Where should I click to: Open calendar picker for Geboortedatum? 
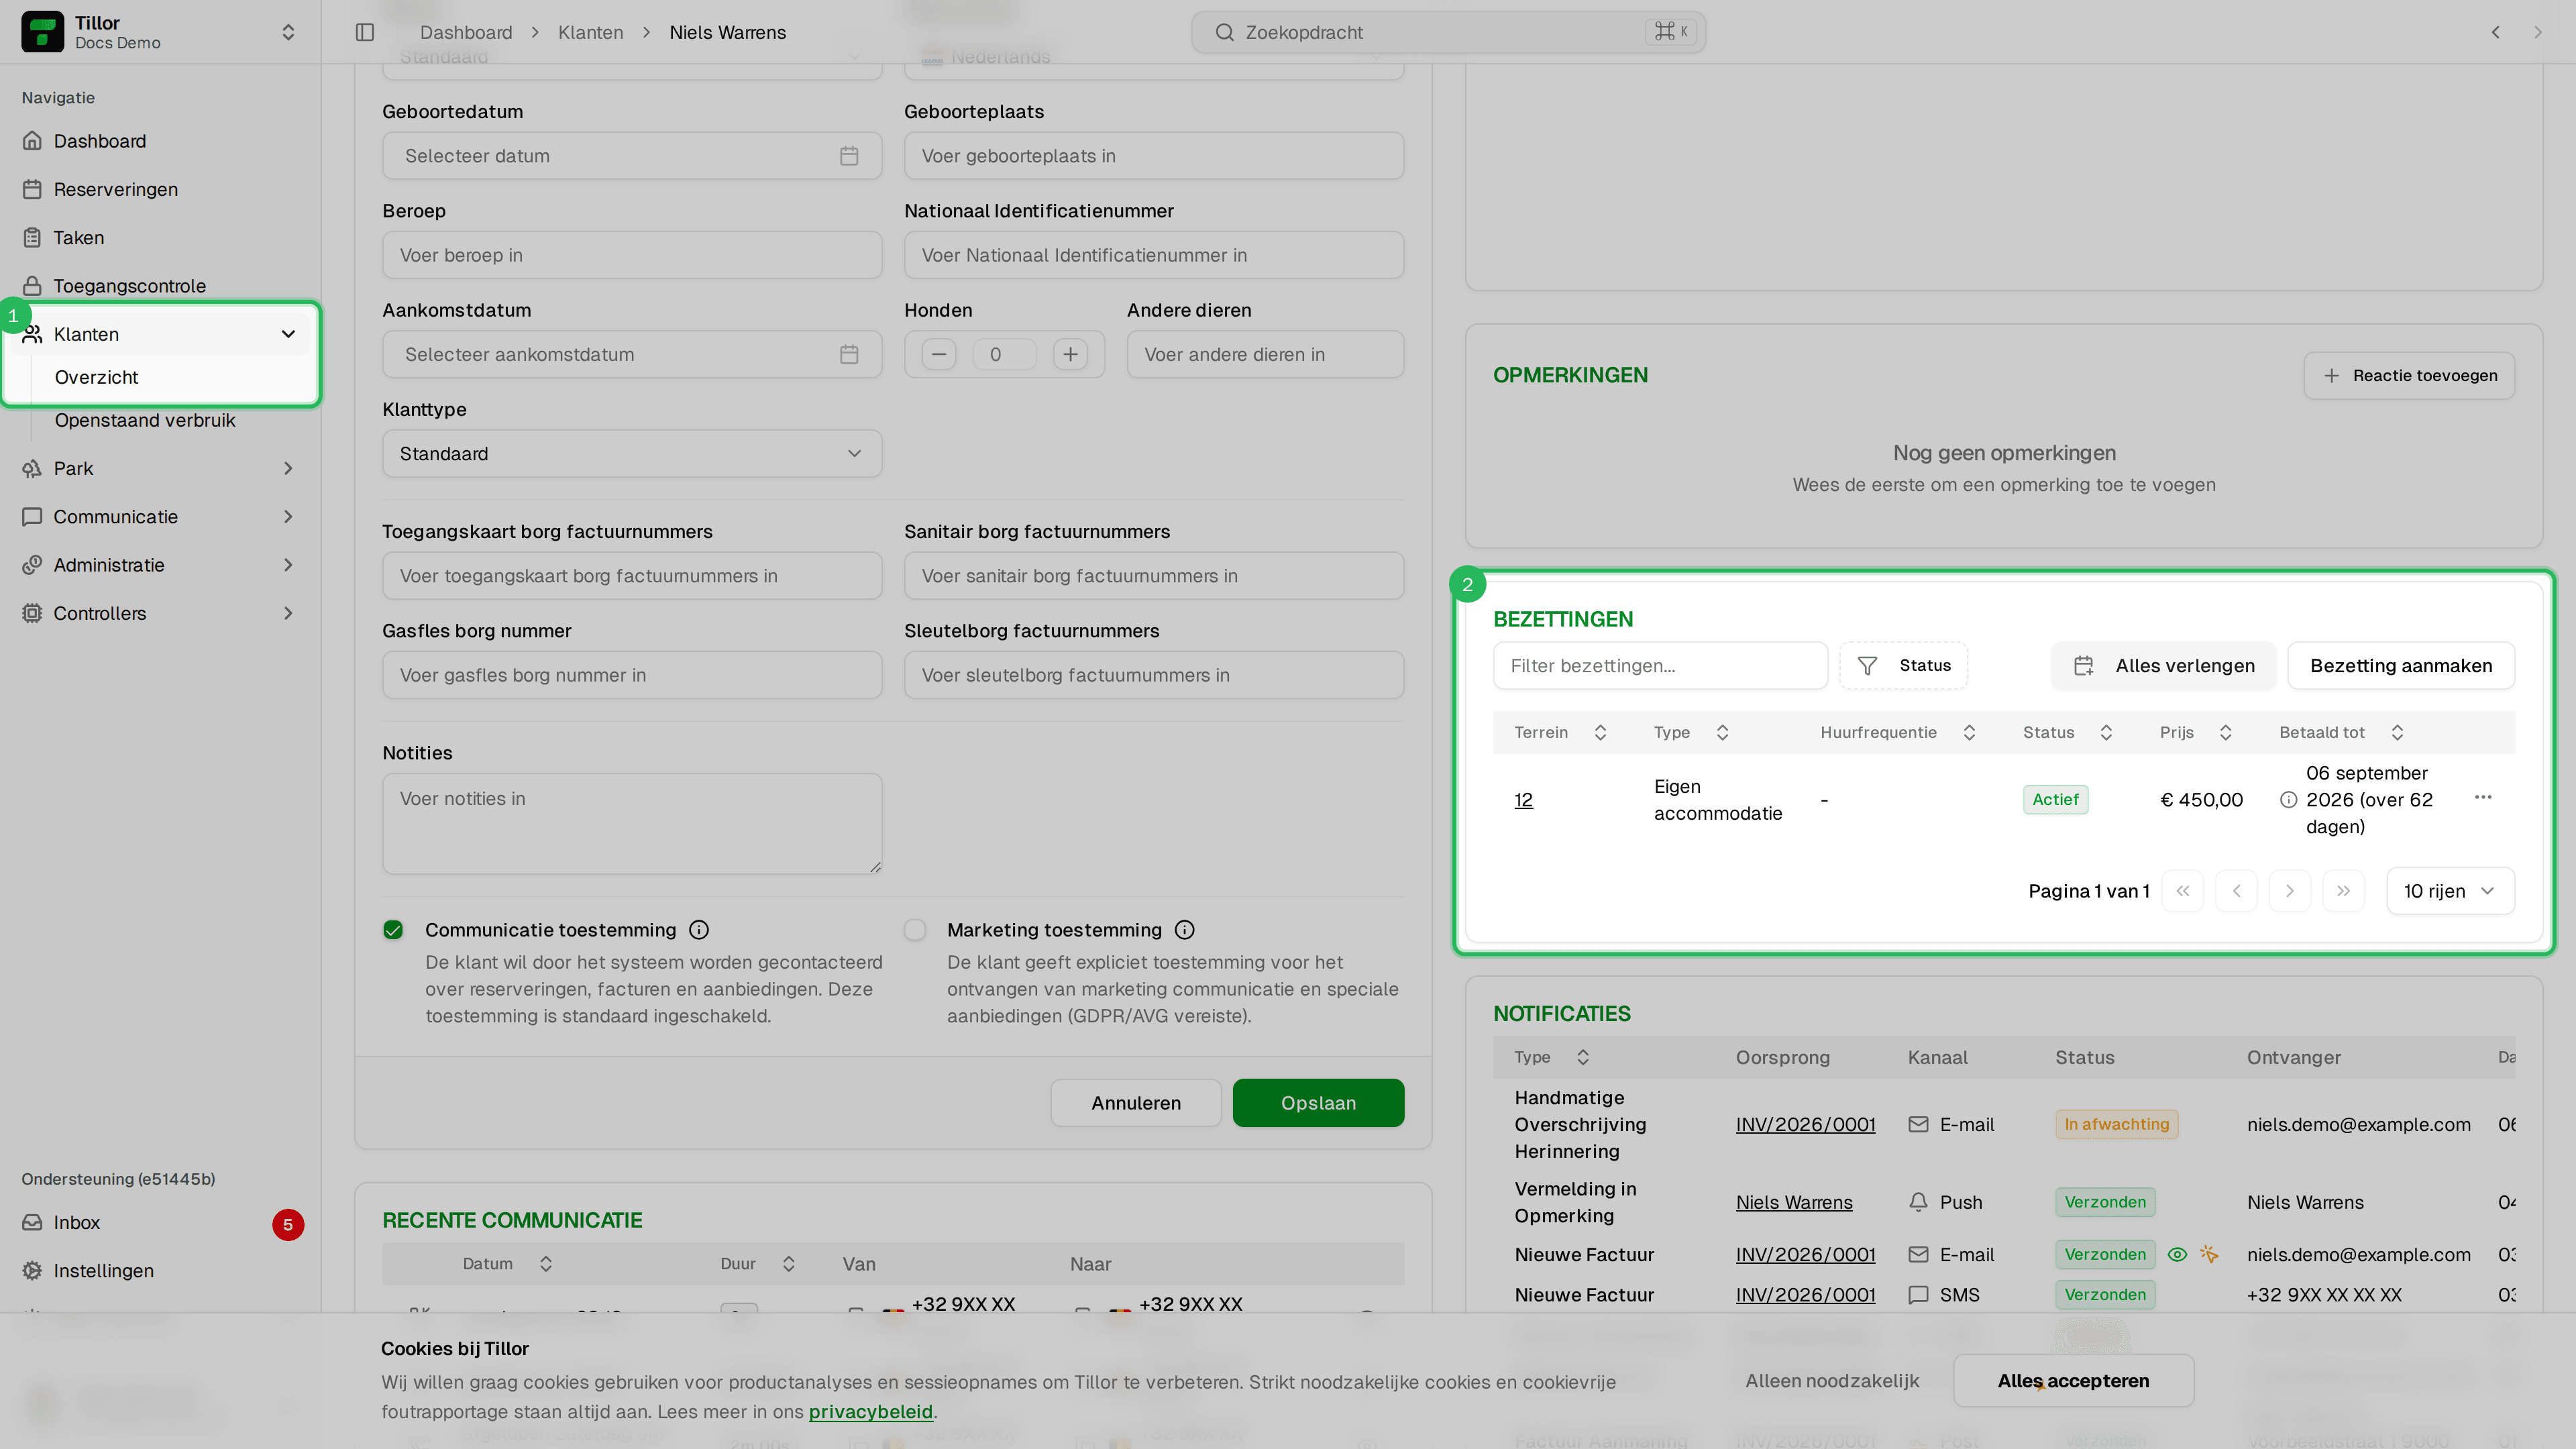[849, 156]
